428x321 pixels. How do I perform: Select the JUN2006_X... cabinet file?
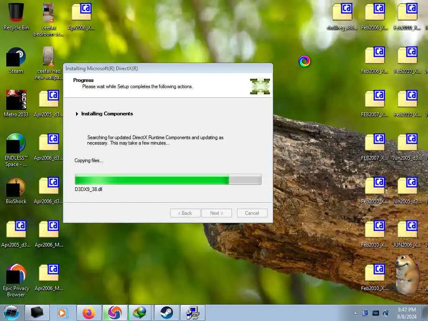click(407, 234)
